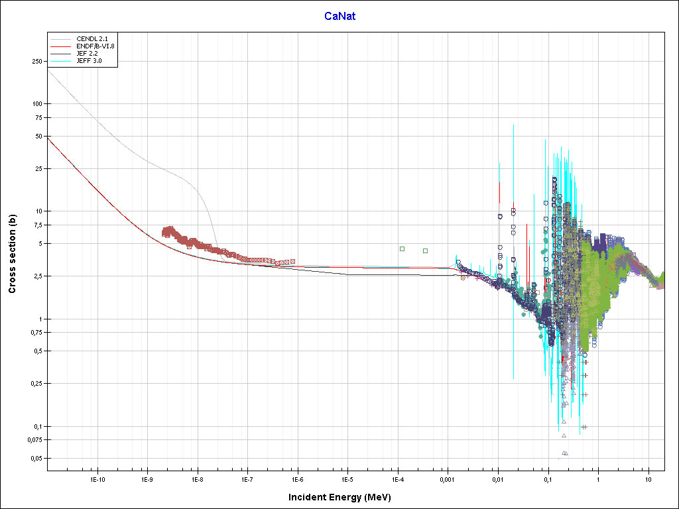Click the 1E-5 x-axis tick label
The image size is (679, 509).
coord(347,479)
